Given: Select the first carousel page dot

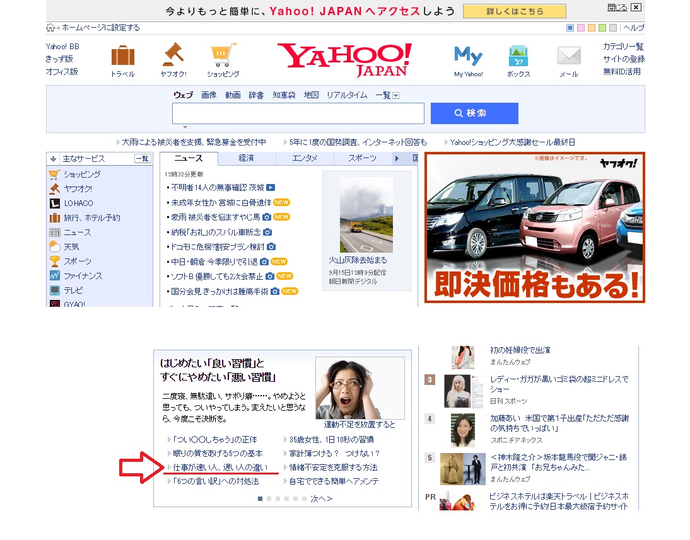Looking at the screenshot, I should [x=260, y=498].
